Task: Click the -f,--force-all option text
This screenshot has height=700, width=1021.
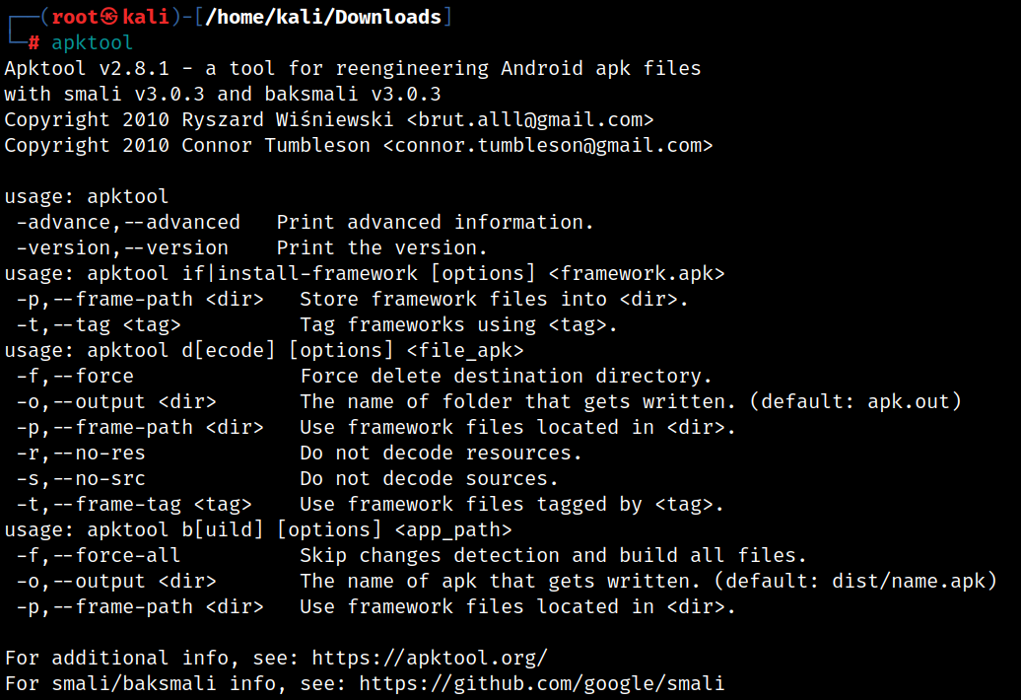Action: tap(99, 555)
